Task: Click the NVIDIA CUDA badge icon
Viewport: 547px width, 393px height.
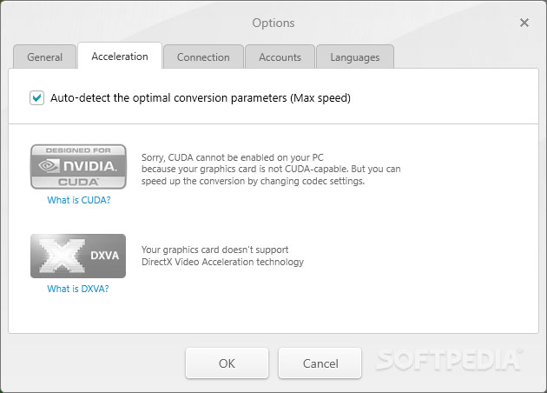Action: tap(78, 167)
